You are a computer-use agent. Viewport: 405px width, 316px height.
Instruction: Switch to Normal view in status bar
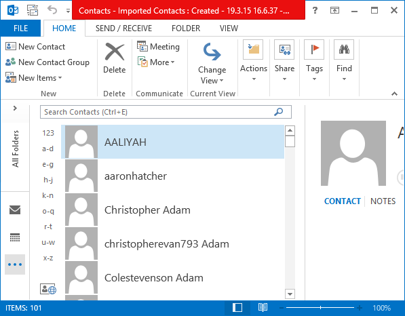coord(237,308)
